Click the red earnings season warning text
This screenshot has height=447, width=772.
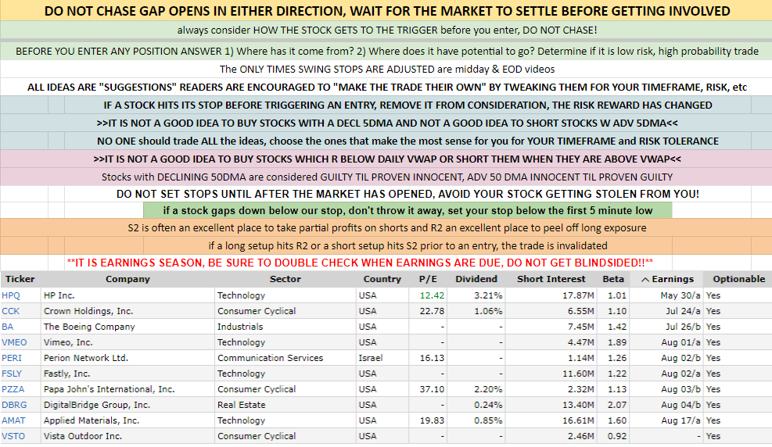(360, 263)
